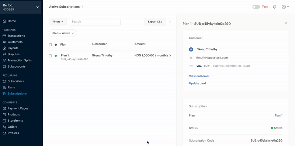Open the three-dot more options menu
Image resolution: width=295 pixels, height=146 pixels.
click(x=170, y=22)
